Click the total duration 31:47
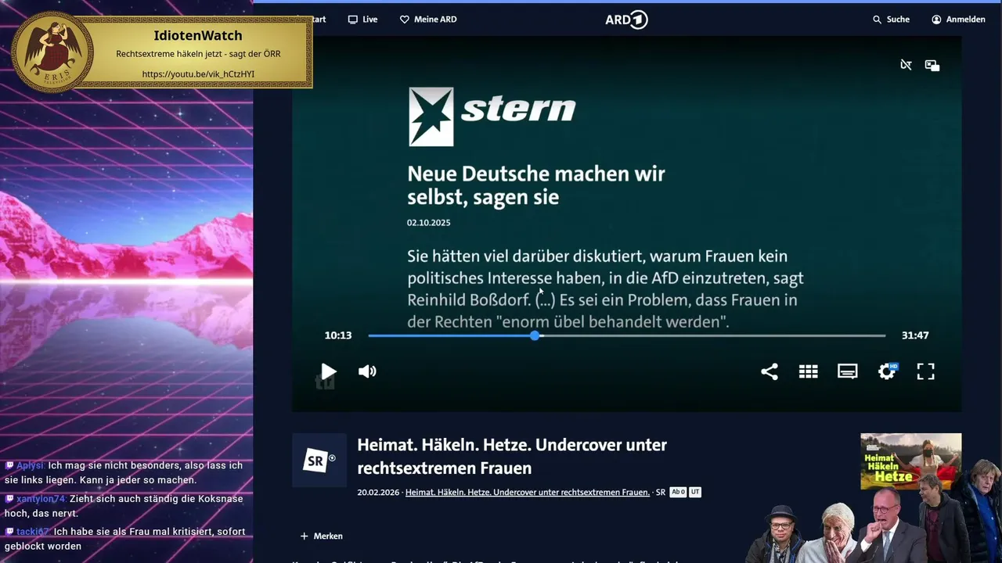 click(915, 335)
